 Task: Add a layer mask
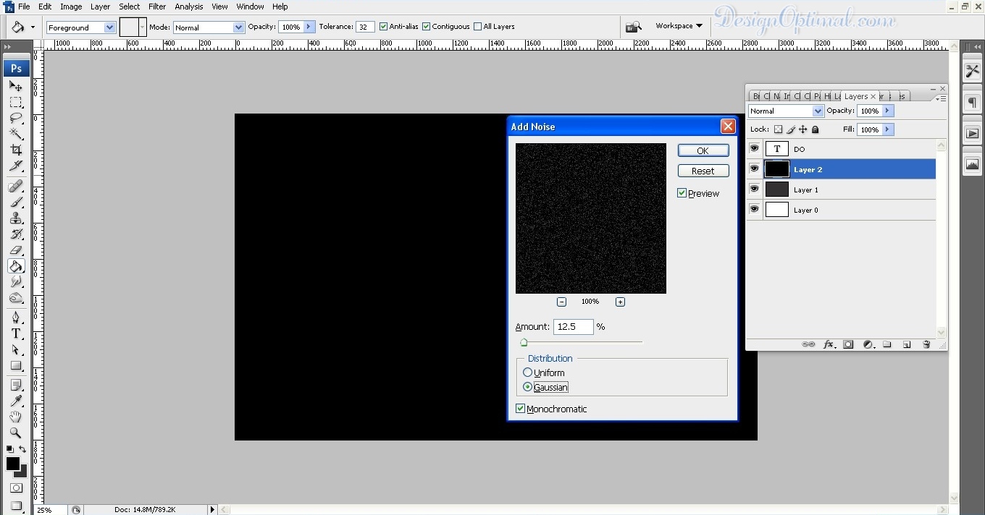coord(848,345)
